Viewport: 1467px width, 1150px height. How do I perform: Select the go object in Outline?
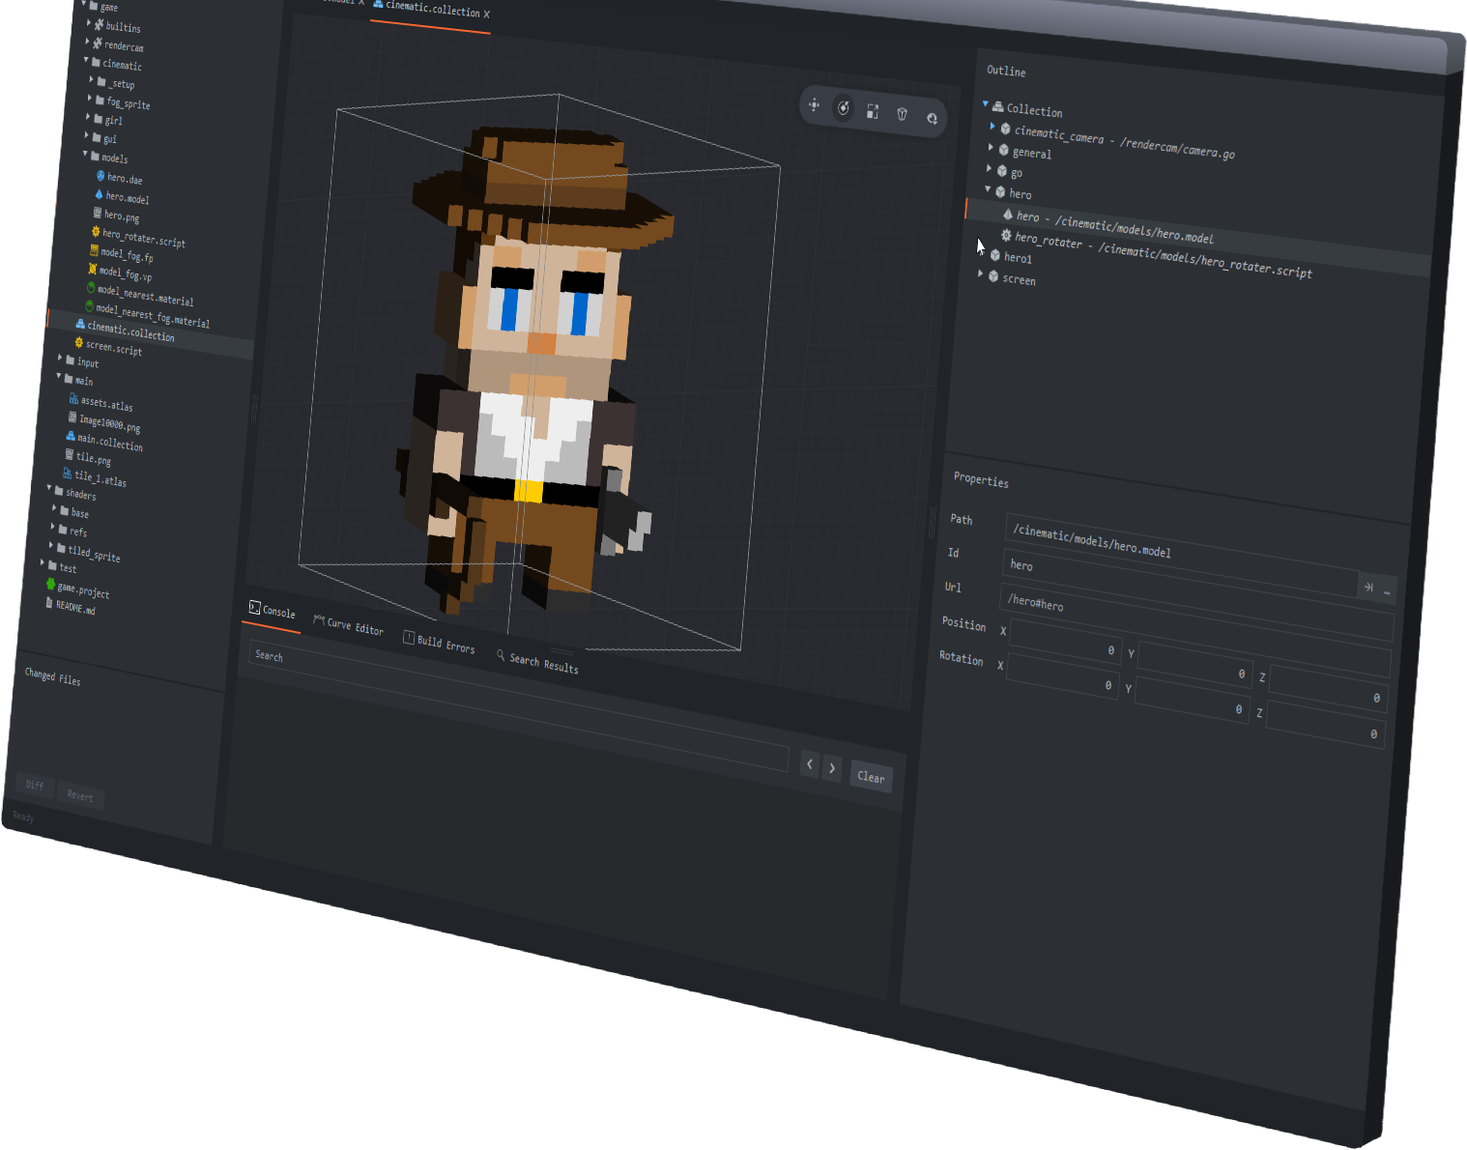(x=1016, y=173)
